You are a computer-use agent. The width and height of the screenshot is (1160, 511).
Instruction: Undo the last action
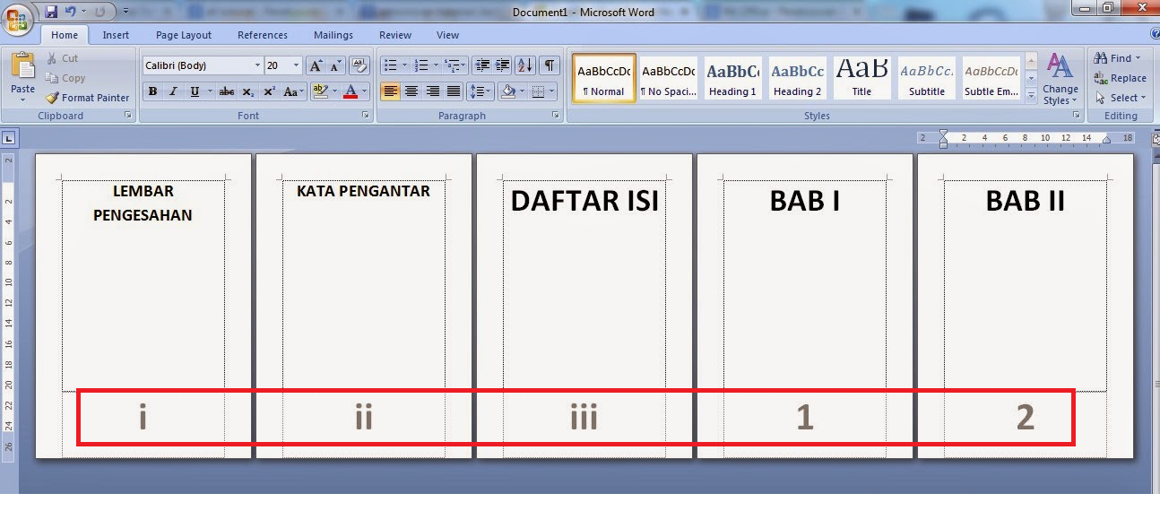(70, 12)
